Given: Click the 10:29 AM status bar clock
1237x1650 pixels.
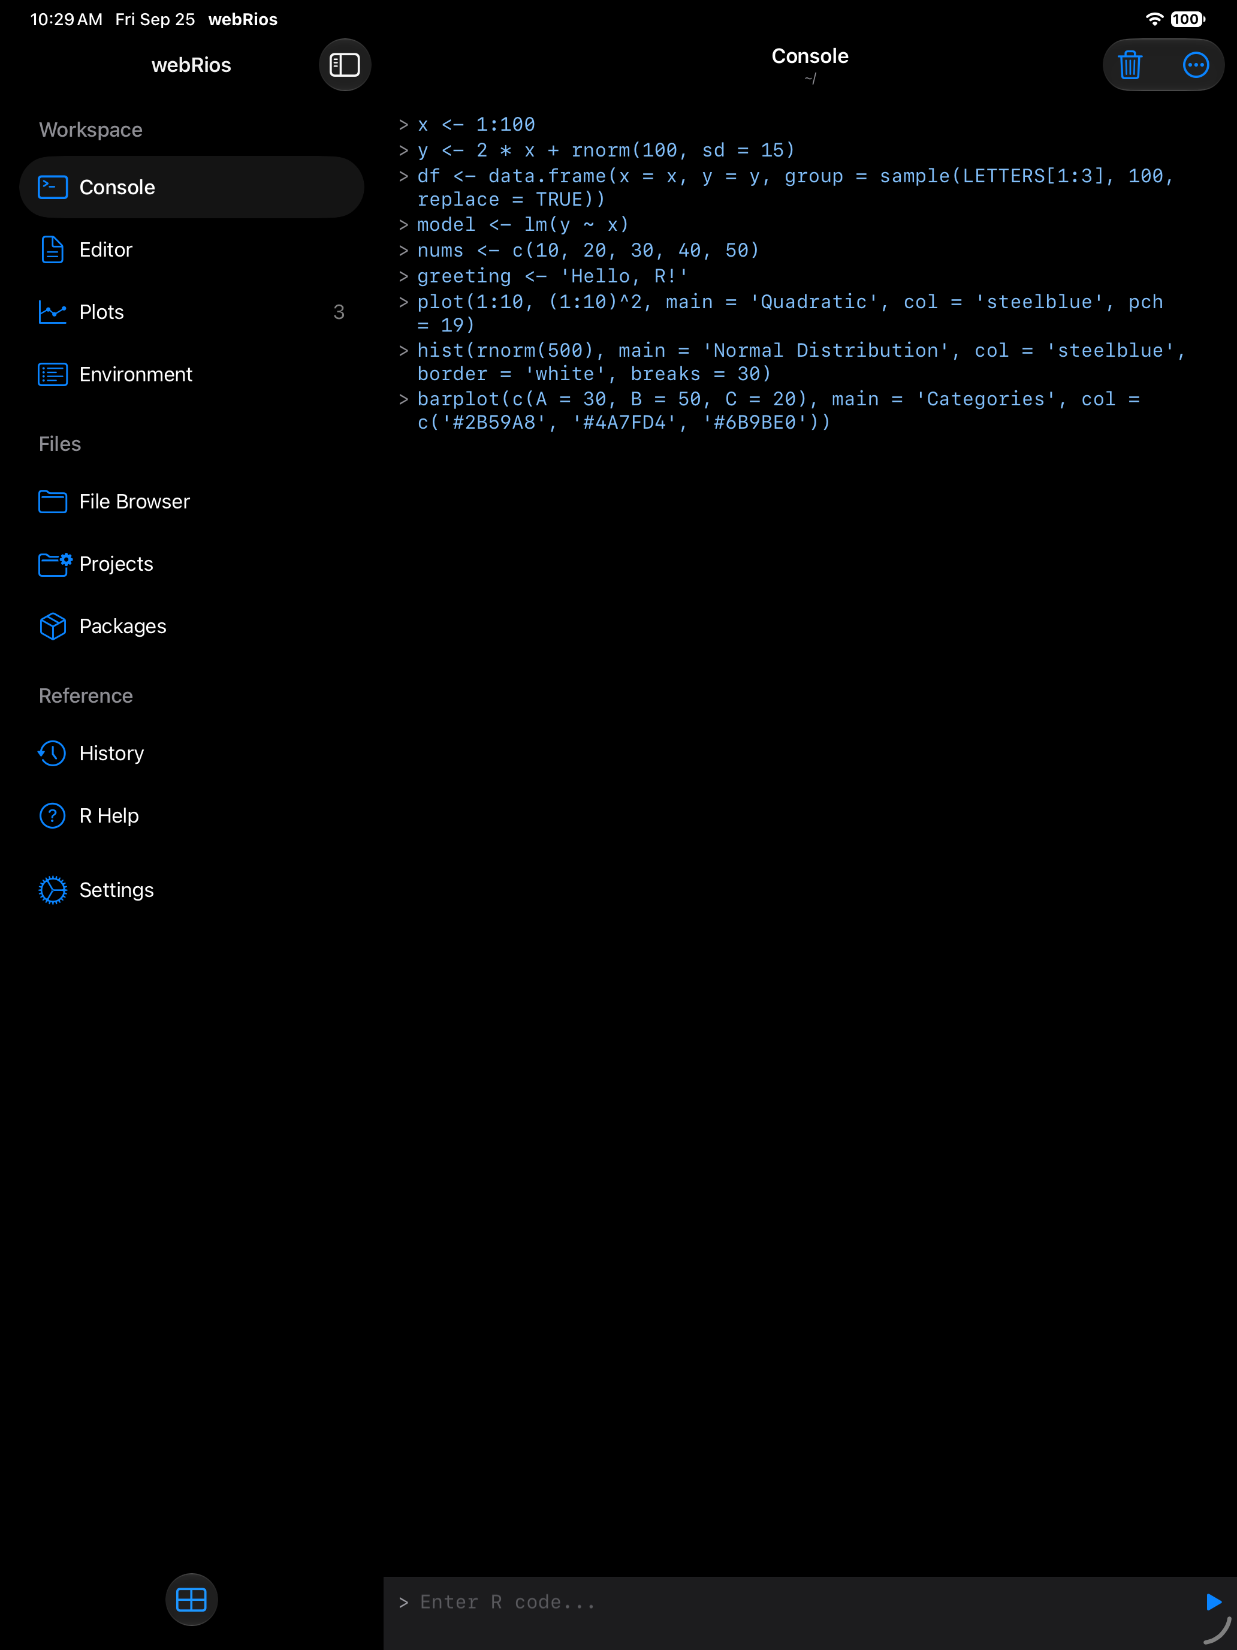Looking at the screenshot, I should (x=67, y=19).
